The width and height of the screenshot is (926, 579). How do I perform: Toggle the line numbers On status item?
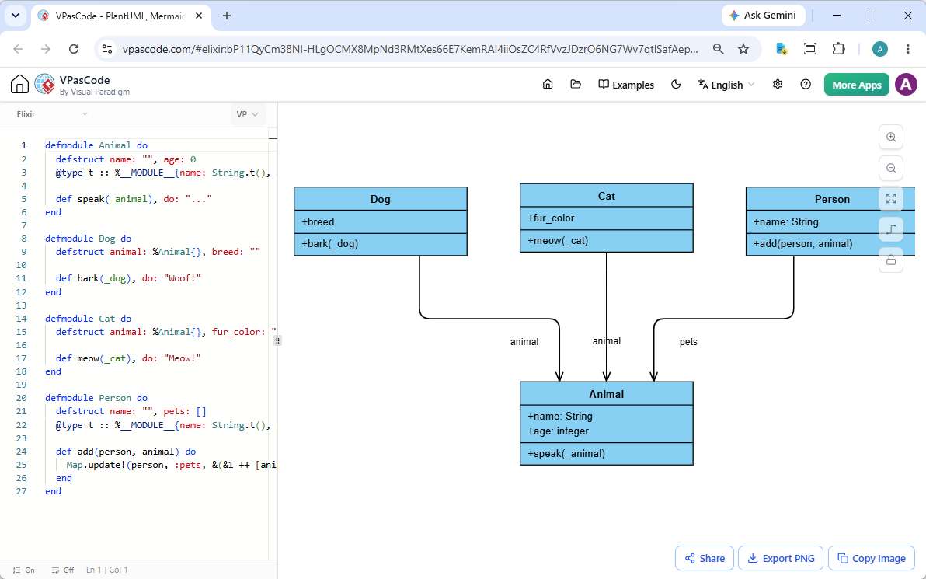pos(24,570)
